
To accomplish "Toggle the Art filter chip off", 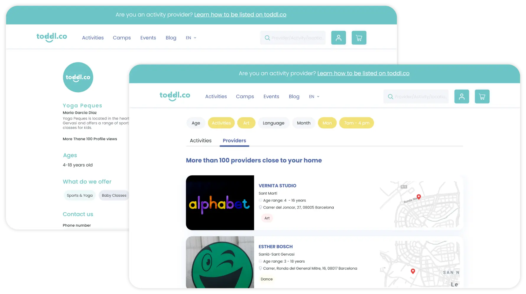I will click(x=246, y=123).
